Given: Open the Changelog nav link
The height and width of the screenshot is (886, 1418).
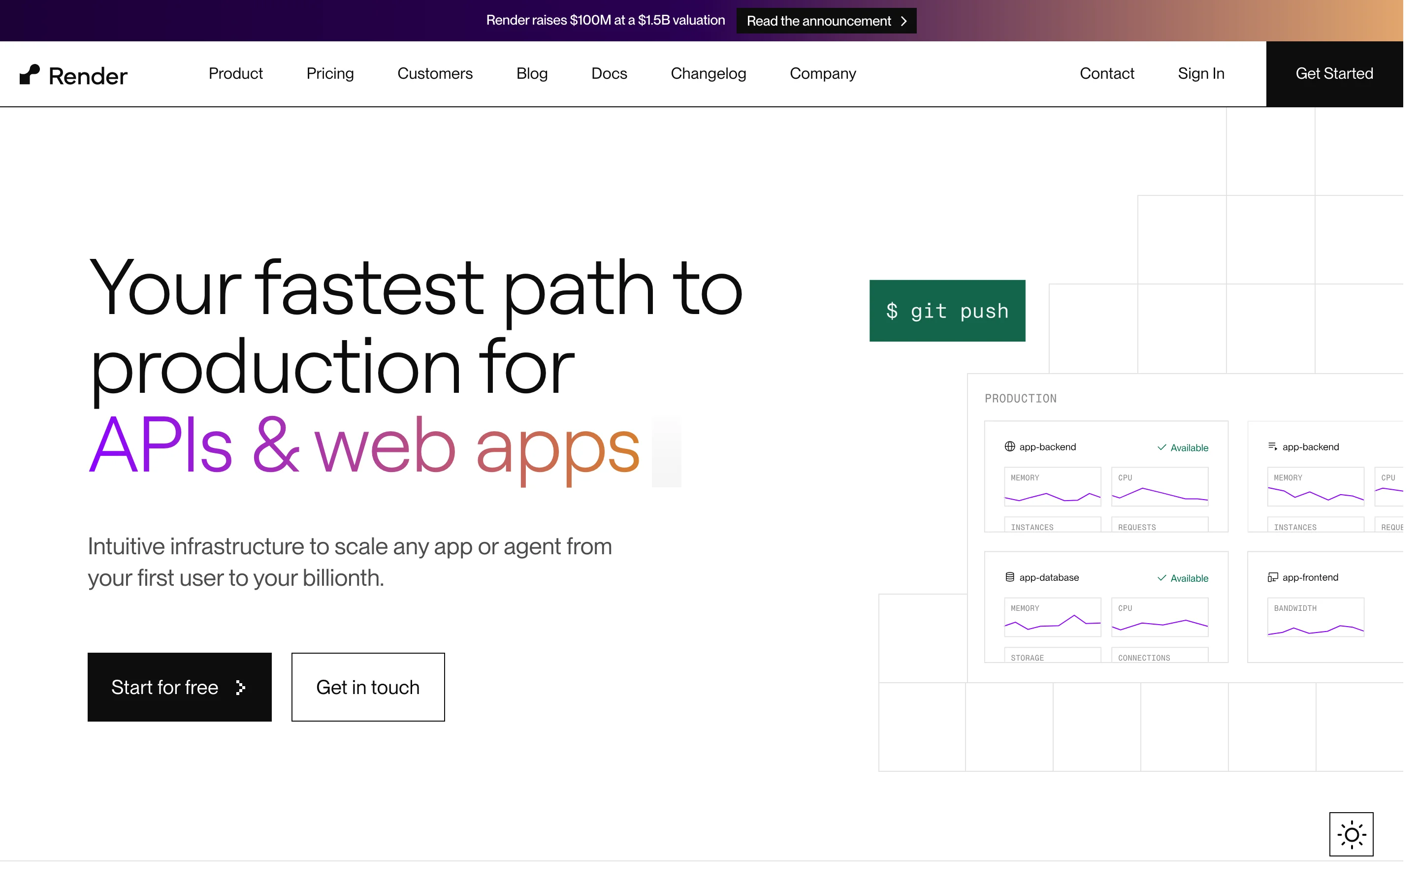Looking at the screenshot, I should [x=708, y=74].
